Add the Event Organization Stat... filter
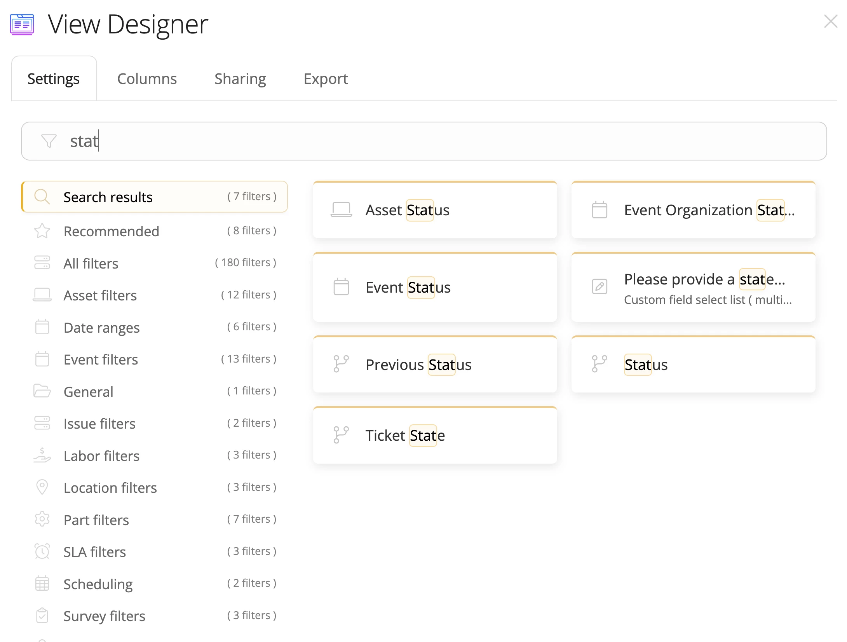Image resolution: width=847 pixels, height=642 pixels. 694,210
